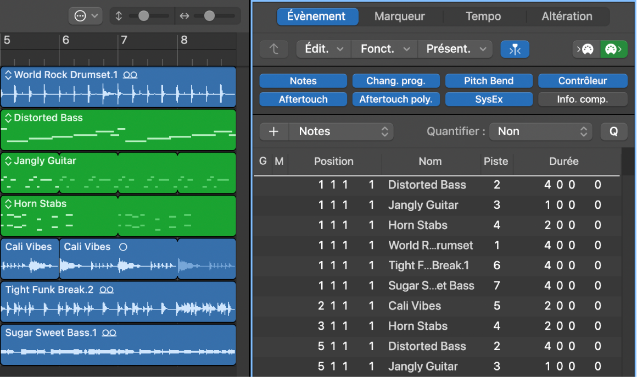637x377 pixels.
Task: Click the Horn Stabs region chevron icon
Action: tap(8, 204)
